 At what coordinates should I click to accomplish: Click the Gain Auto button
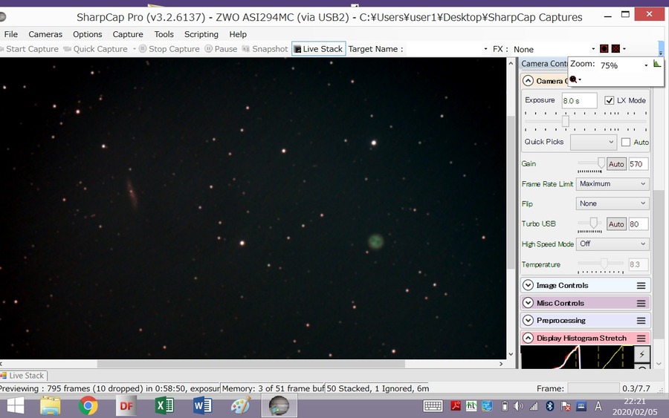click(616, 164)
